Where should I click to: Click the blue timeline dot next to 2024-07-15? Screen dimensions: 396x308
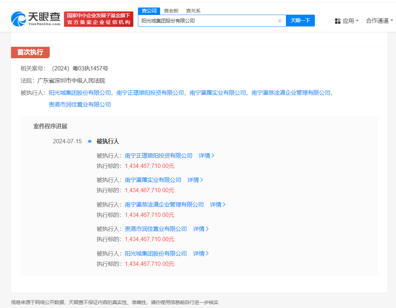(x=89, y=141)
